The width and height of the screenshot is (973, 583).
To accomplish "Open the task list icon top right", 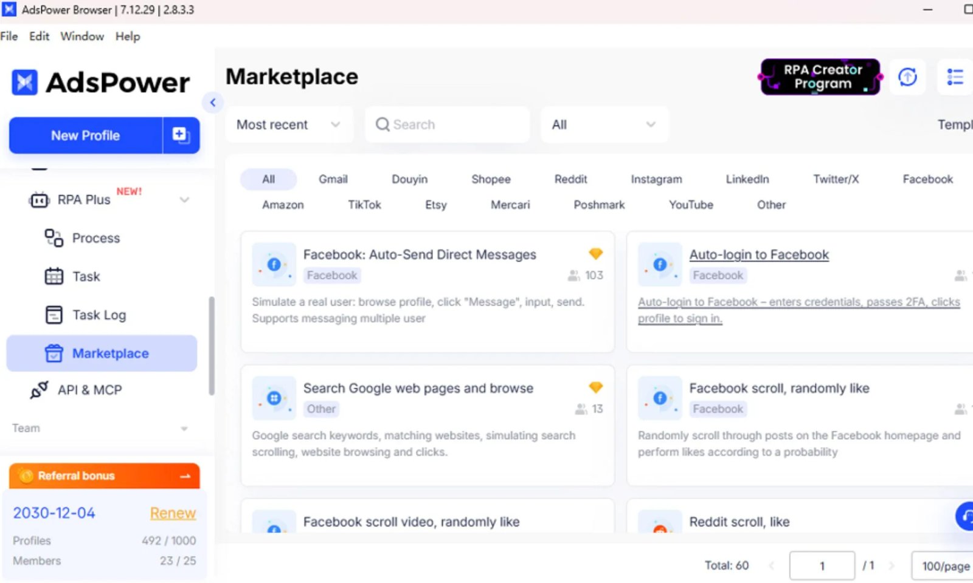I will [955, 77].
